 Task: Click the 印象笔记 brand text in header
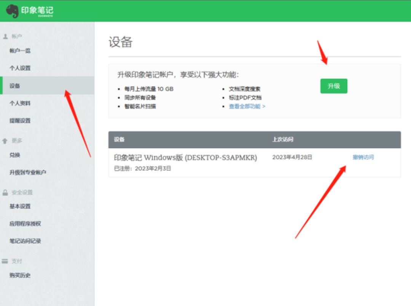37,11
